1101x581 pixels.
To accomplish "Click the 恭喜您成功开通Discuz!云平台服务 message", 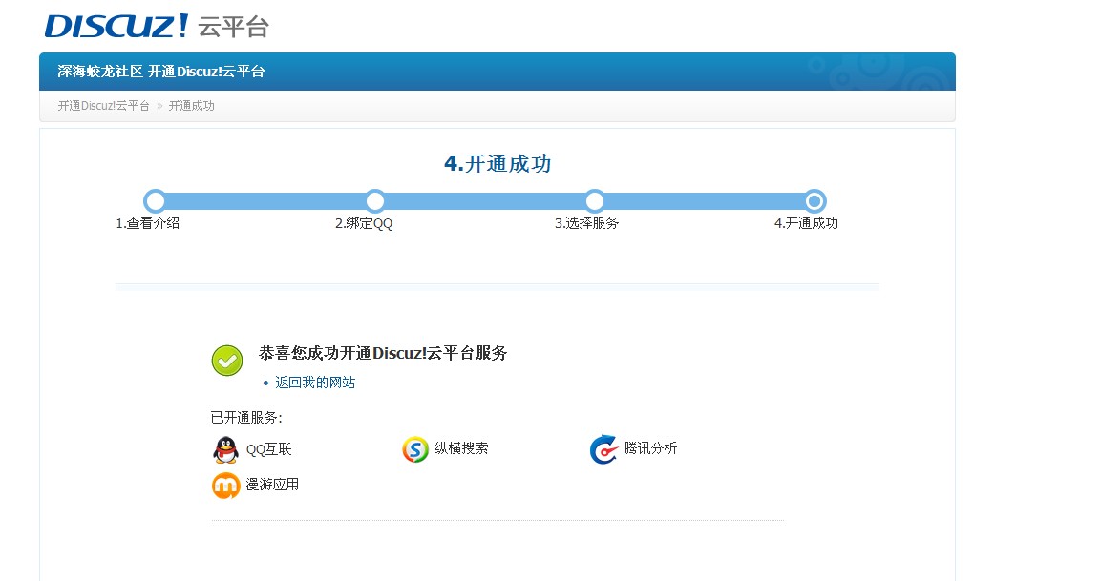I will [x=383, y=353].
